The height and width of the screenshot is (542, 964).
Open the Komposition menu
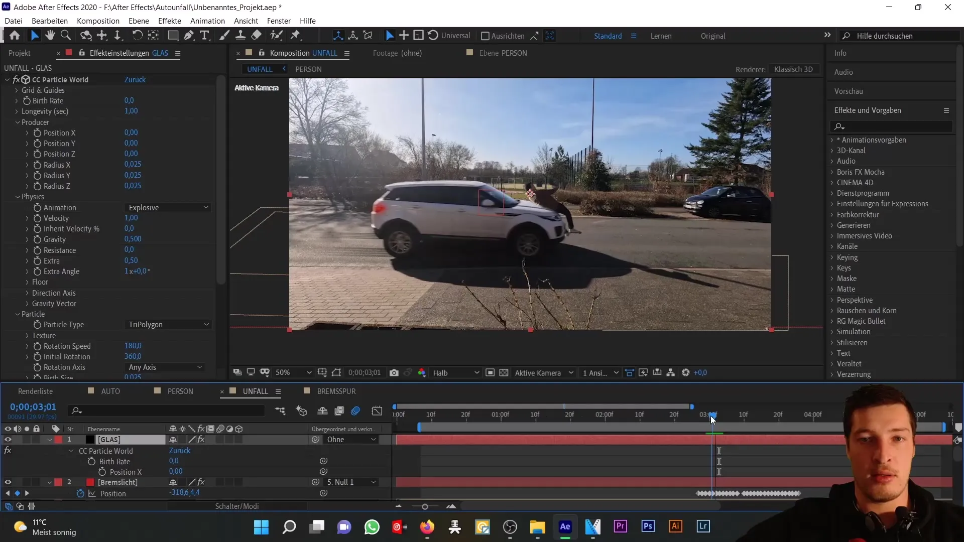pyautogui.click(x=98, y=21)
